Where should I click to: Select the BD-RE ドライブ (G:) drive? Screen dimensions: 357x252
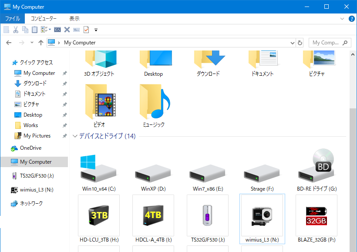click(317, 170)
